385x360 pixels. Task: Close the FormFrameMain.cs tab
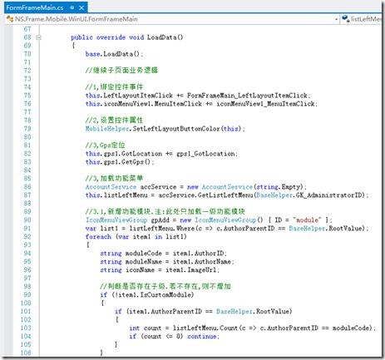click(81, 7)
